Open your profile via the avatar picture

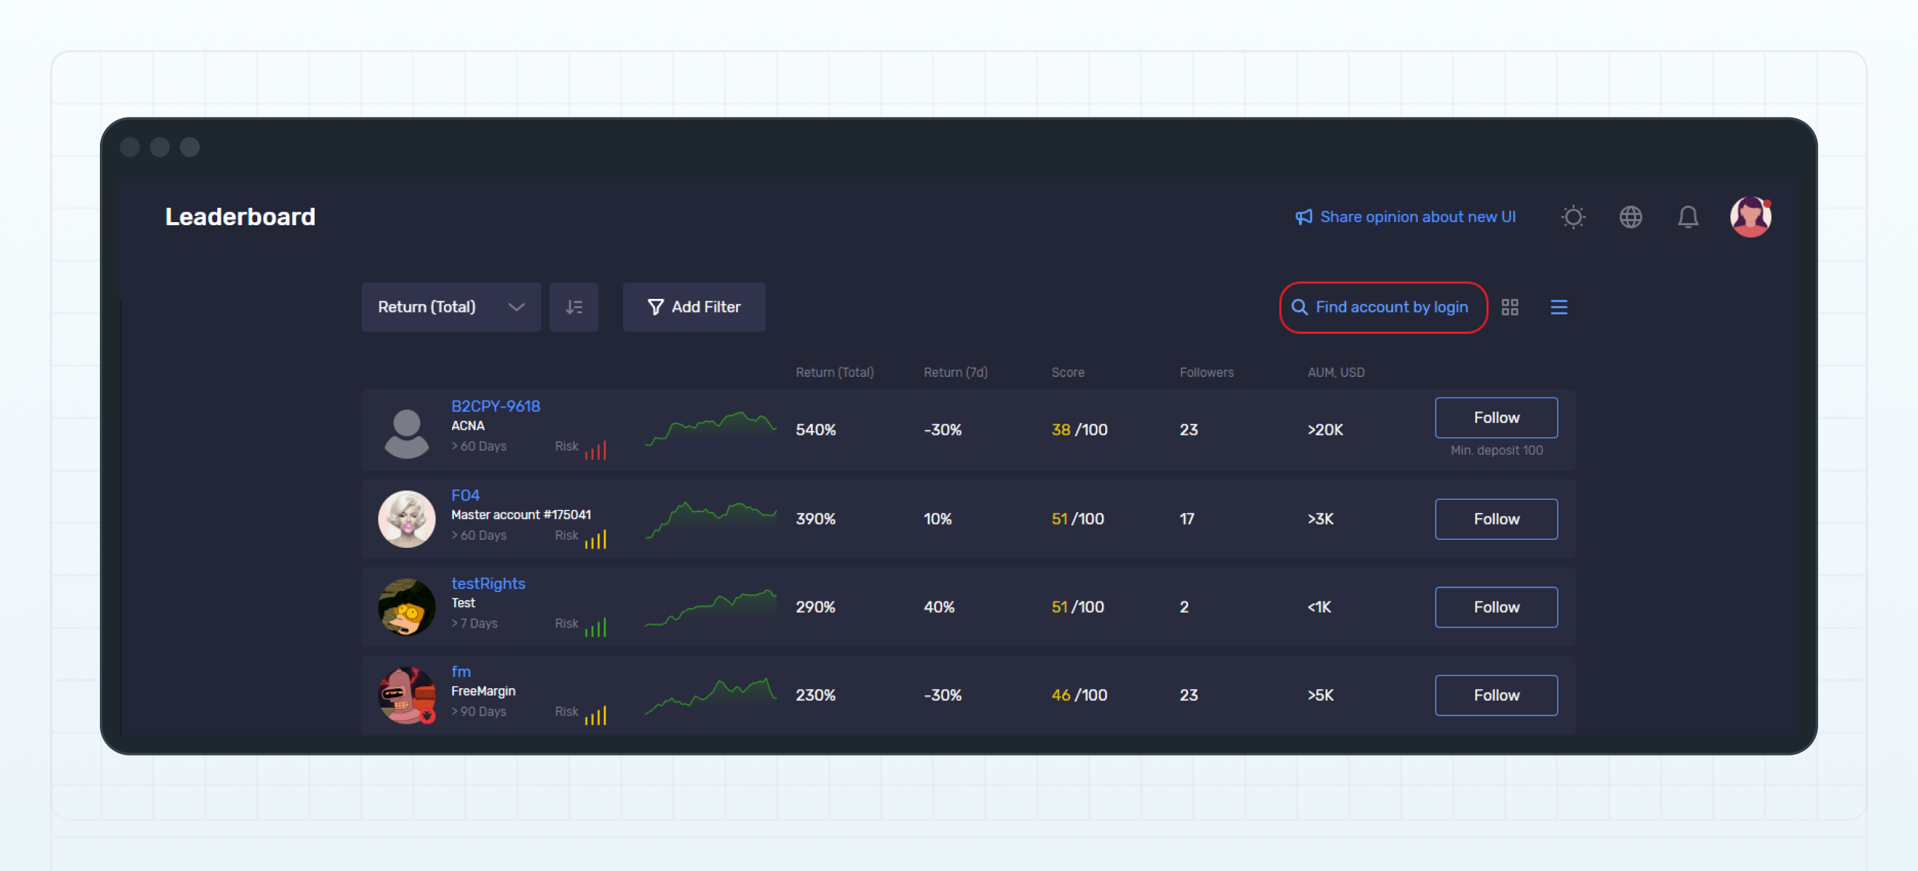(x=1749, y=217)
